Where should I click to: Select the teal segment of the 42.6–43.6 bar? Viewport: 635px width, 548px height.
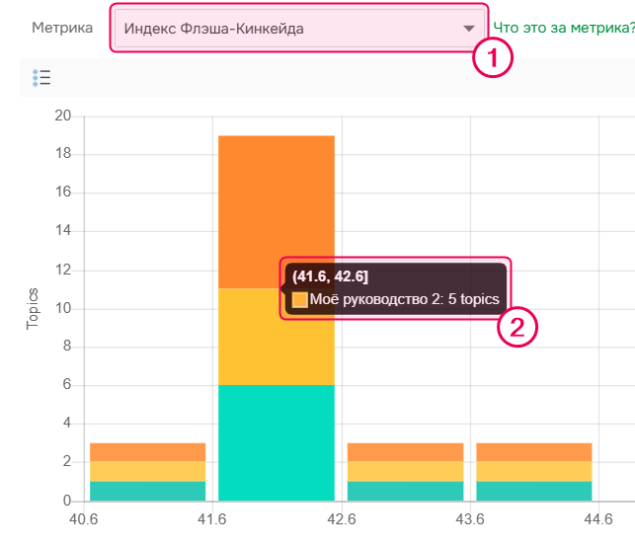405,491
